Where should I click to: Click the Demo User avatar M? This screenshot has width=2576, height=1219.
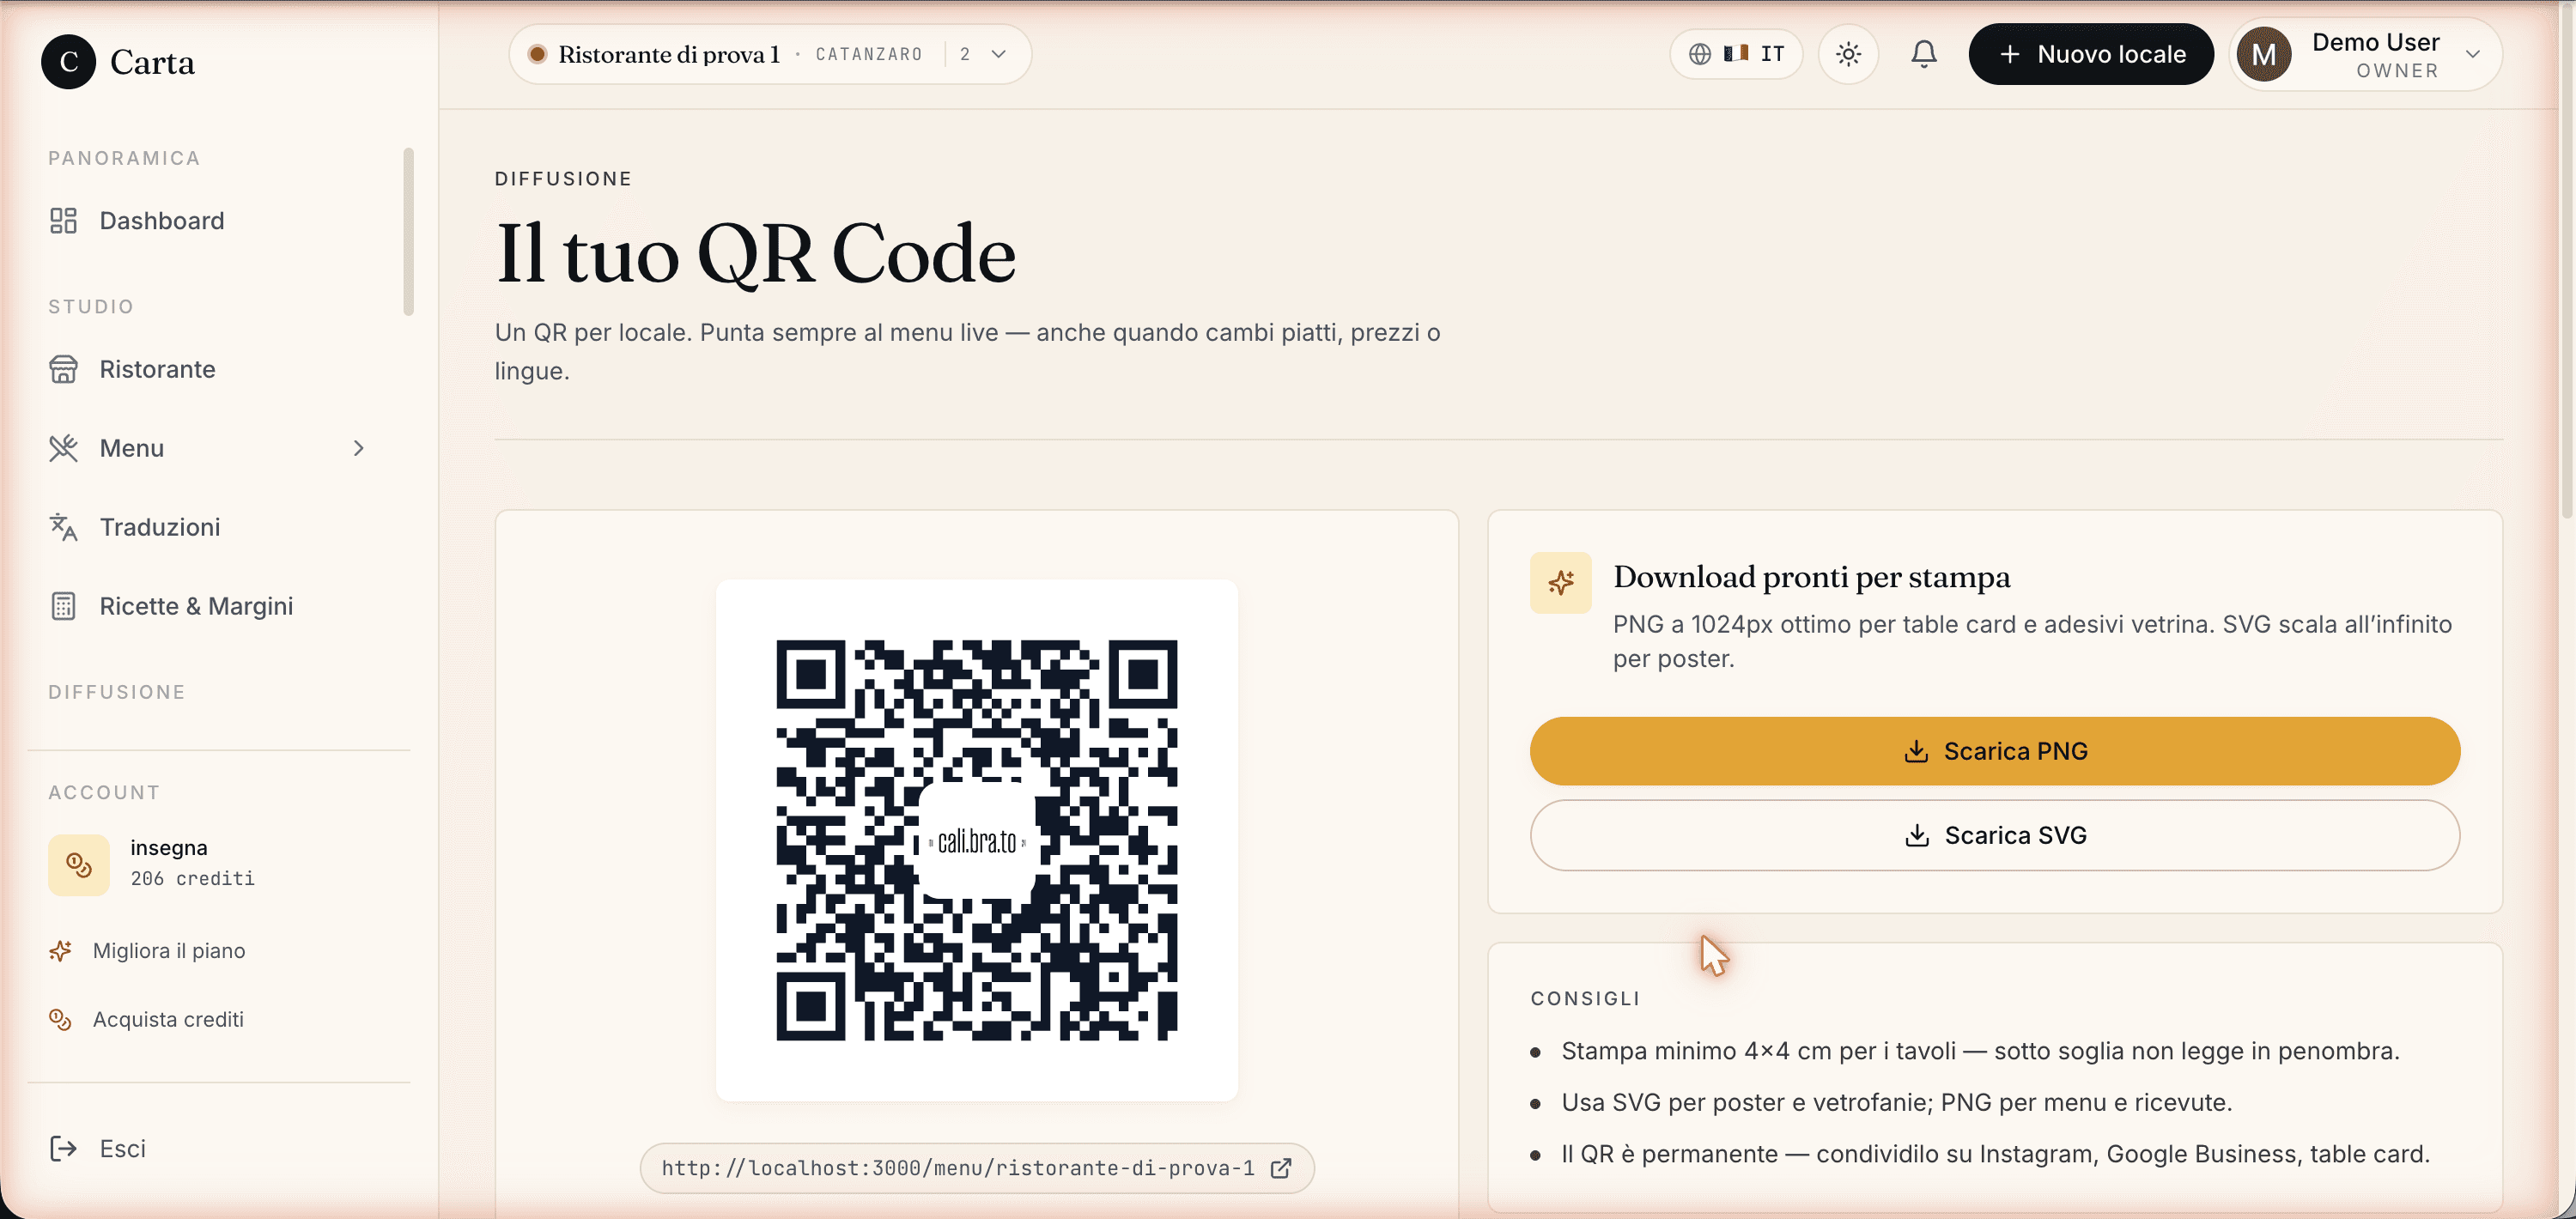(2264, 54)
